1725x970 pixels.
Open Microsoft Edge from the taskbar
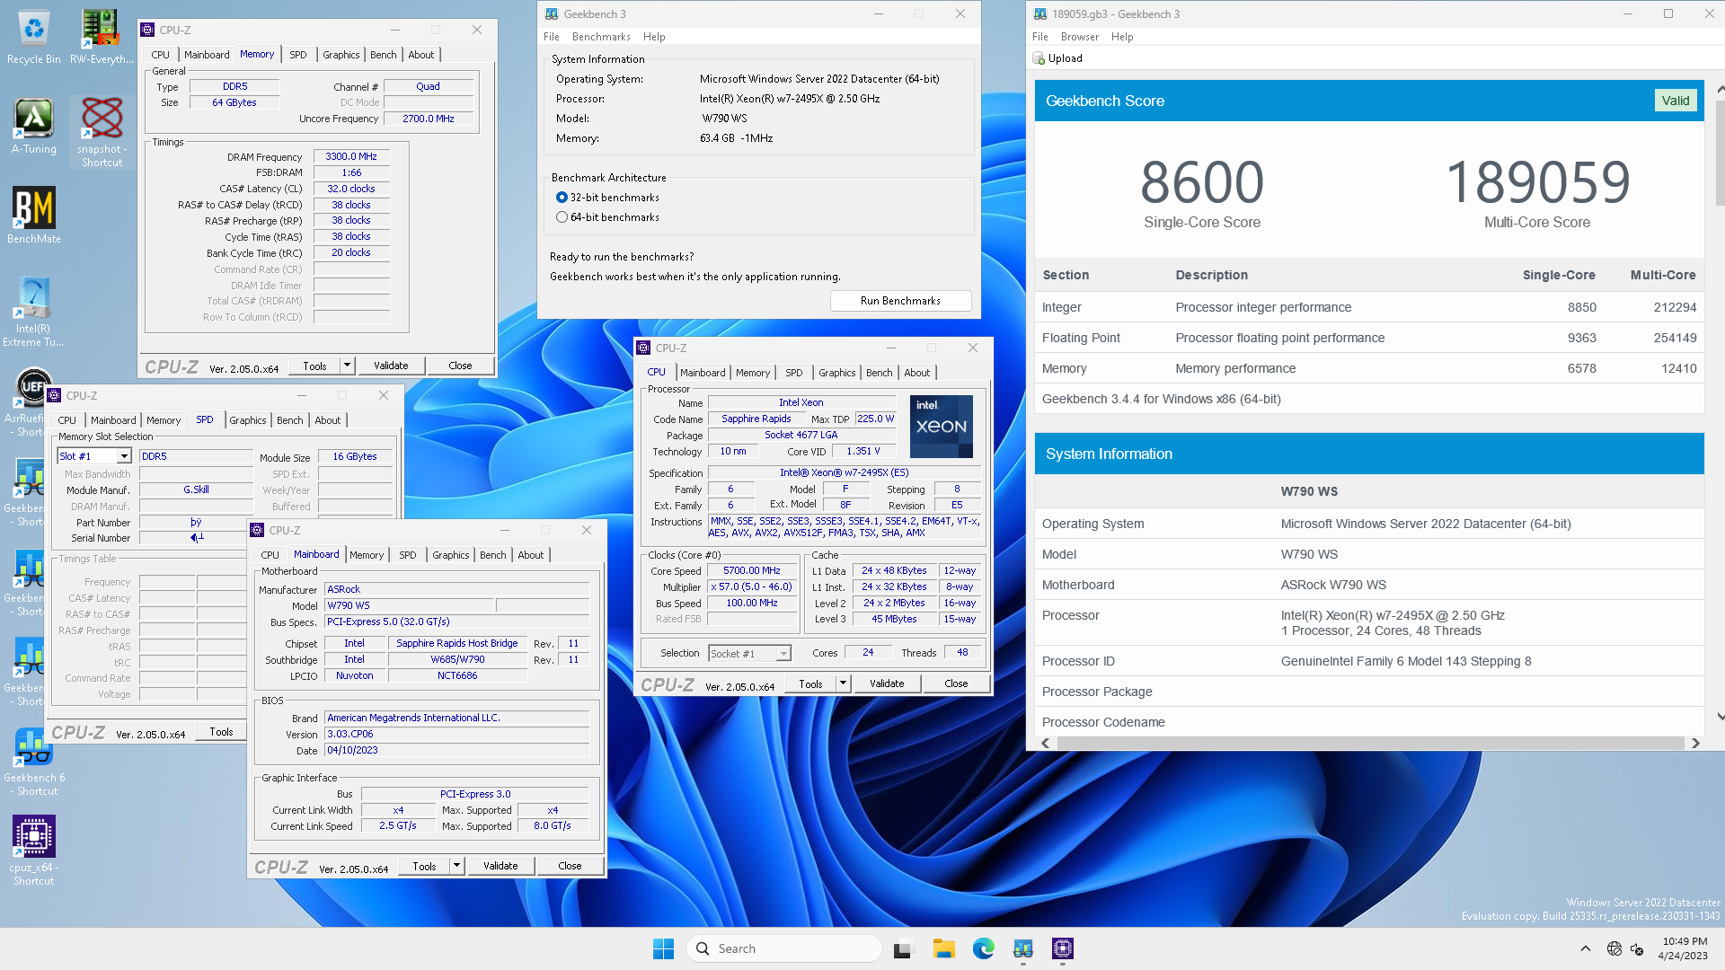(x=983, y=948)
